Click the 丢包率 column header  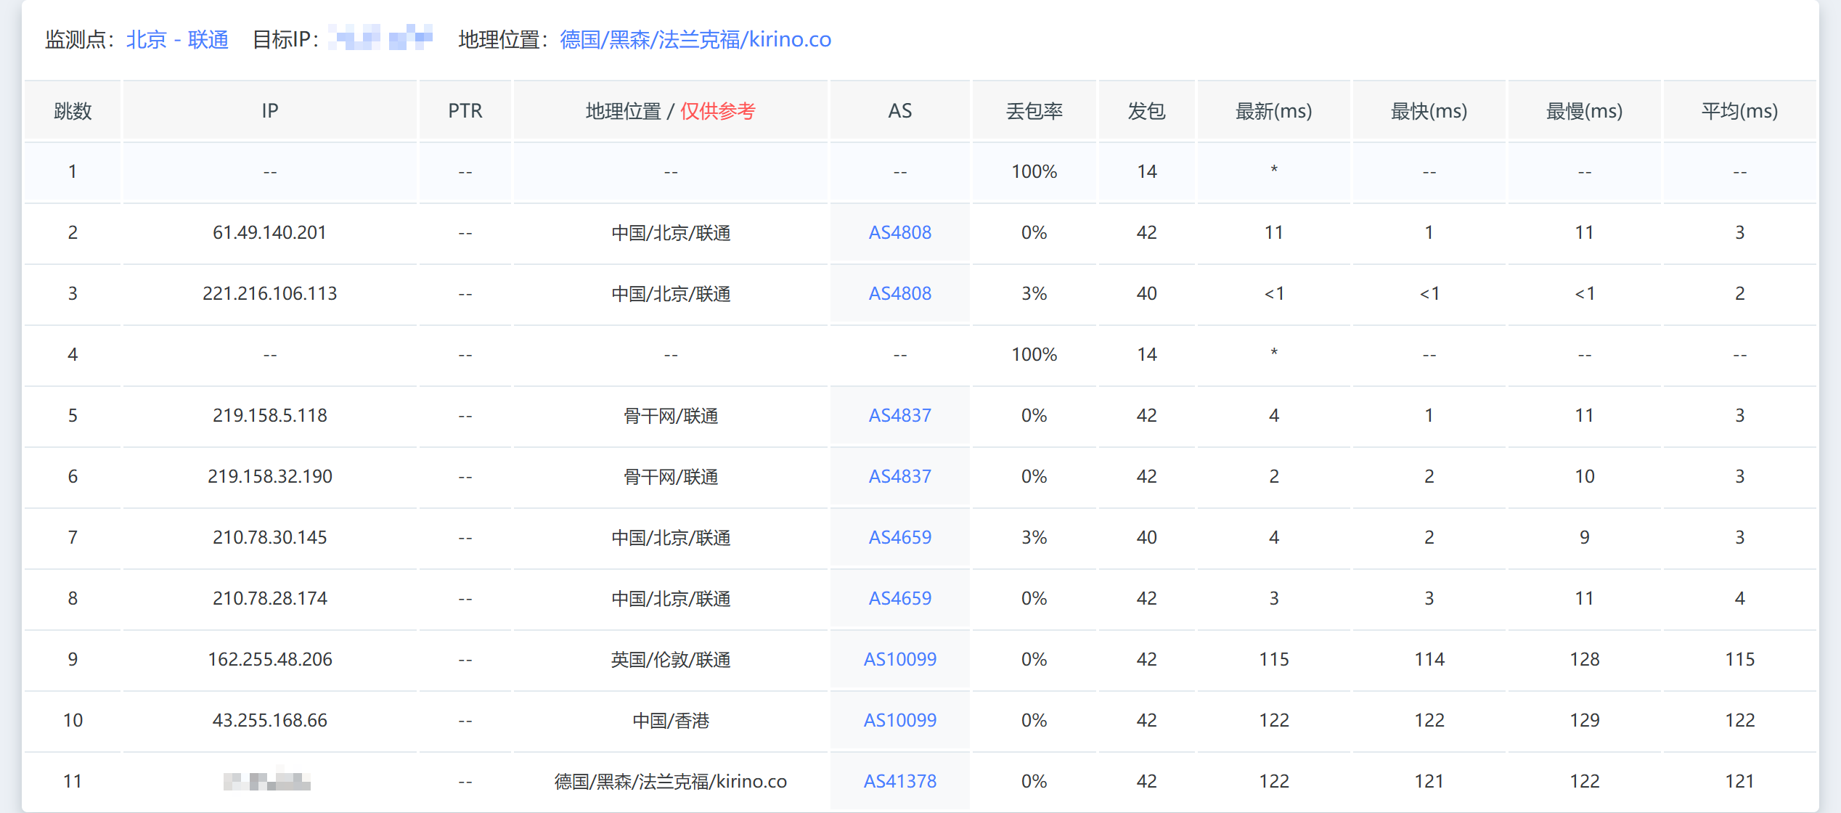coord(1034,111)
